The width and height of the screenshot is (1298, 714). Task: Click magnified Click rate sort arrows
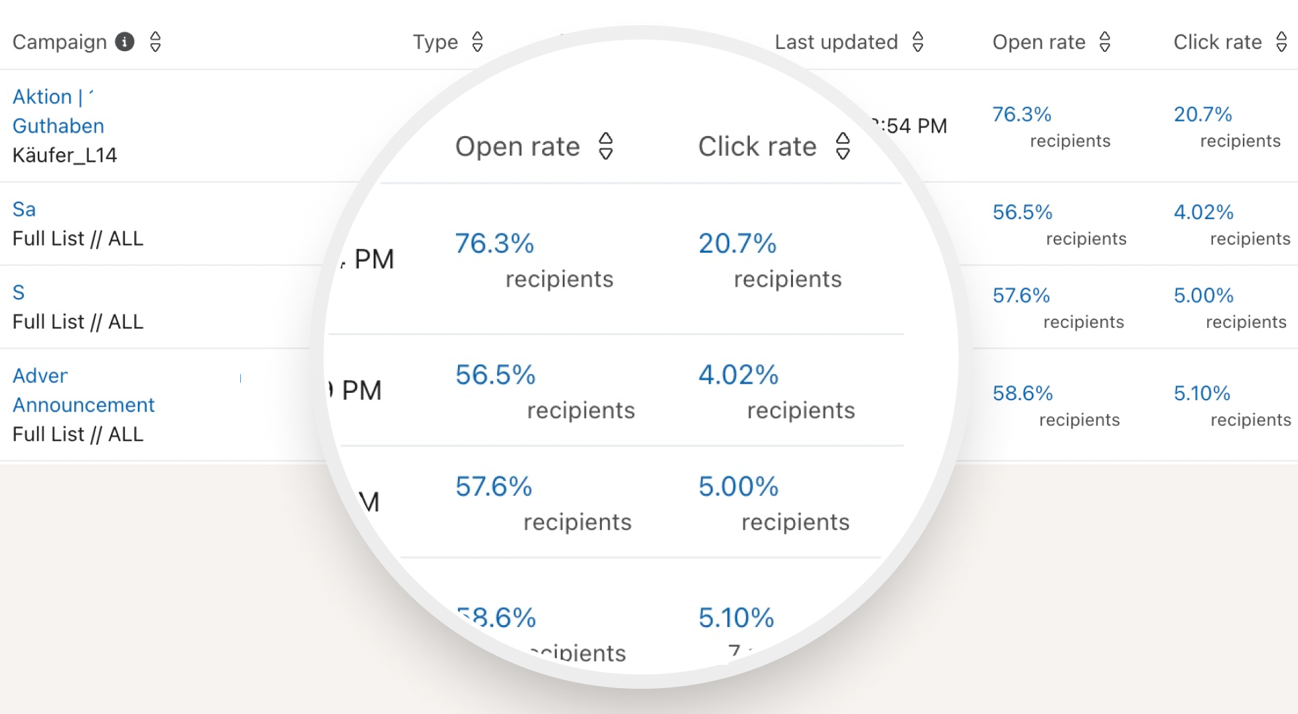[843, 146]
